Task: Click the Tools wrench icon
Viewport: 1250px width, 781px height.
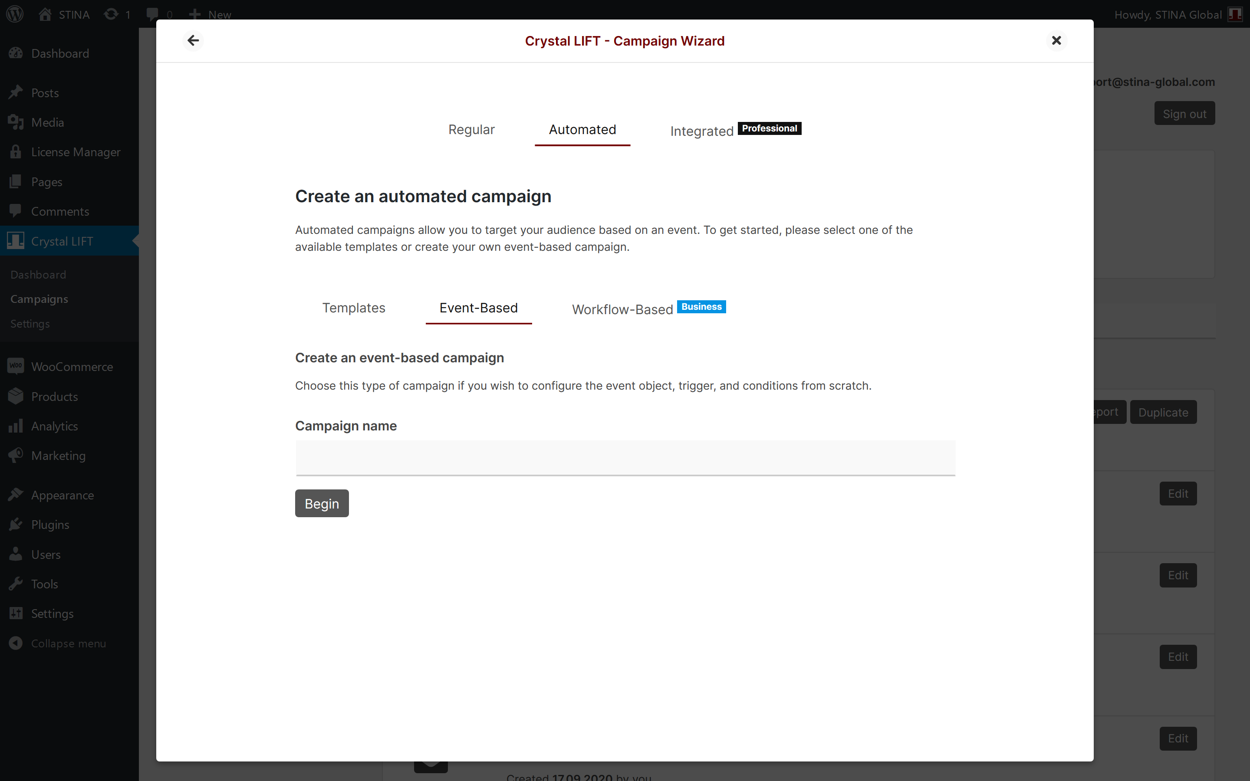Action: [16, 584]
